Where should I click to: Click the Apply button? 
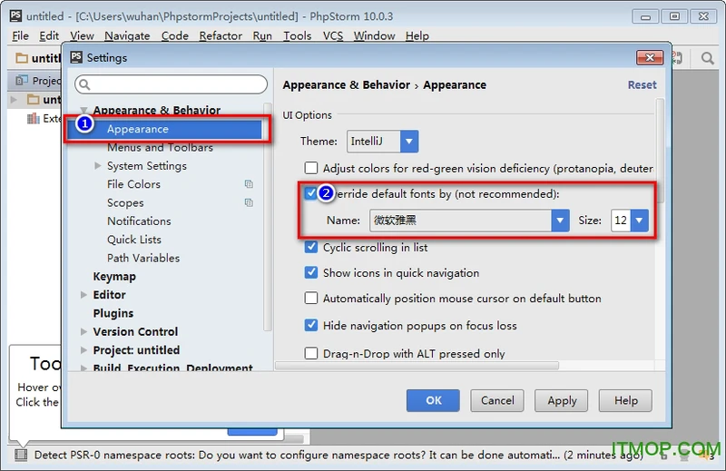click(x=562, y=400)
